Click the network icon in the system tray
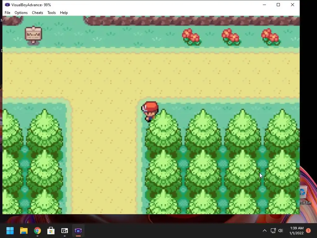Screen dimensions: 317x238 (273, 231)
